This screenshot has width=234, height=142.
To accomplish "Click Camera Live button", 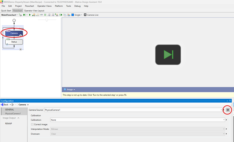I will [91, 15].
